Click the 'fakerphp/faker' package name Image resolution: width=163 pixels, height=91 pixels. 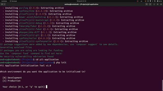click(28, 26)
